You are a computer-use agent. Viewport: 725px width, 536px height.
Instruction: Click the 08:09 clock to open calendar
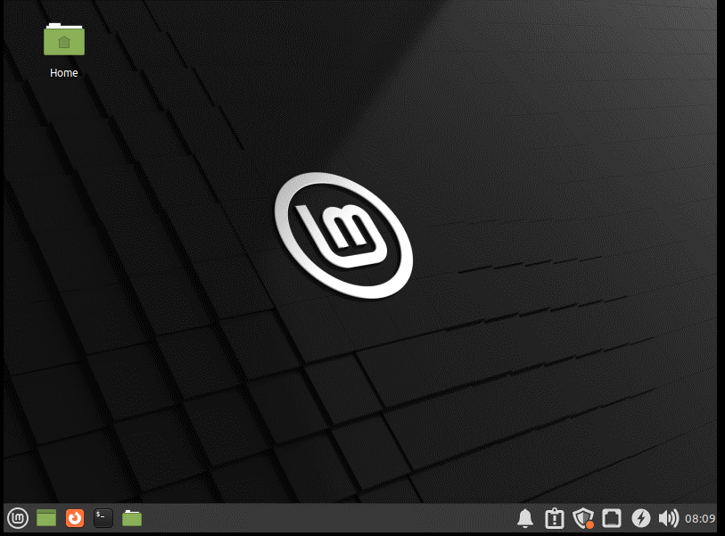tap(700, 518)
